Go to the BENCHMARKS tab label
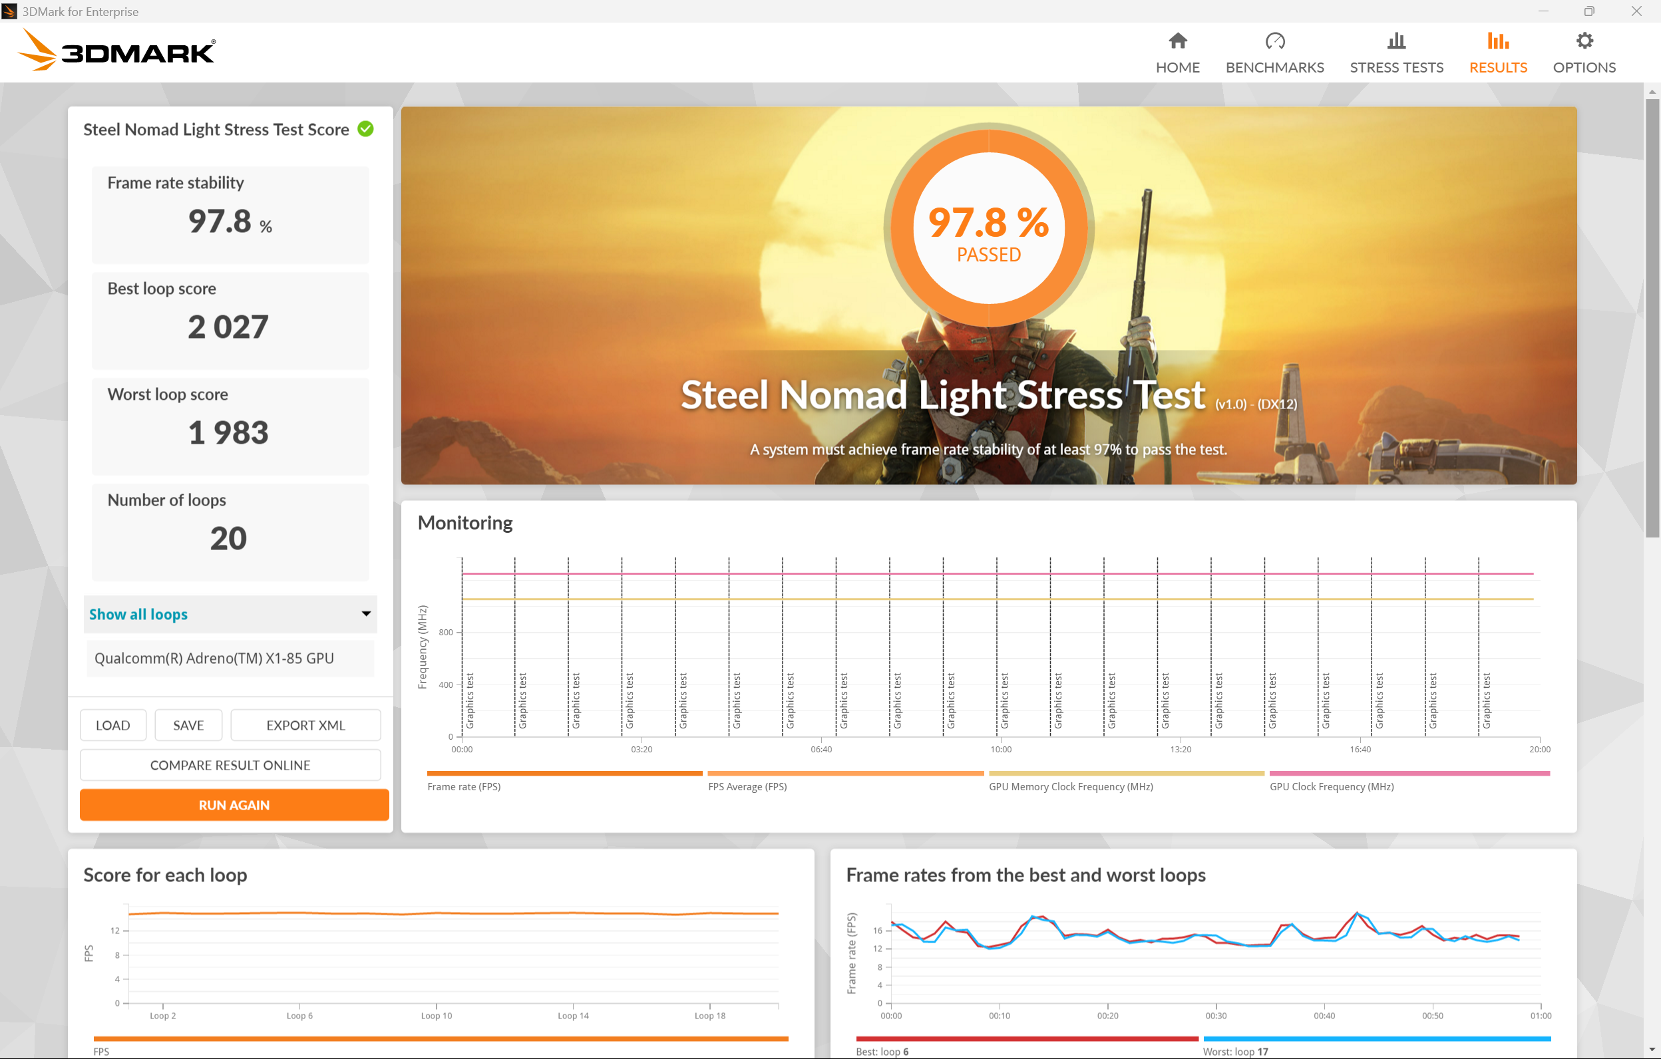Viewport: 1661px width, 1059px height. point(1274,68)
